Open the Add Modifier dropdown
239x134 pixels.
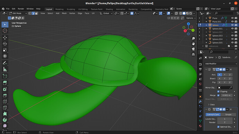(221, 64)
